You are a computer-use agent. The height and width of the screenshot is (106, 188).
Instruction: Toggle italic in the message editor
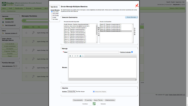(x=73, y=56)
